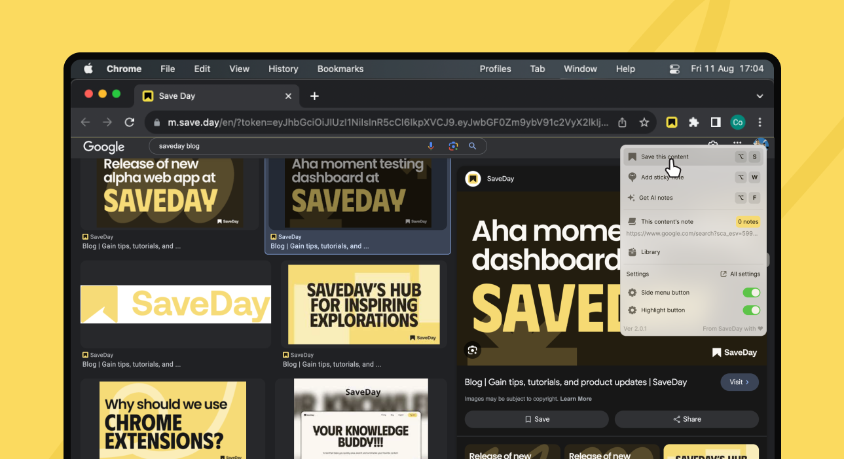The image size is (844, 459).
Task: Open the Tab menu
Action: click(538, 69)
